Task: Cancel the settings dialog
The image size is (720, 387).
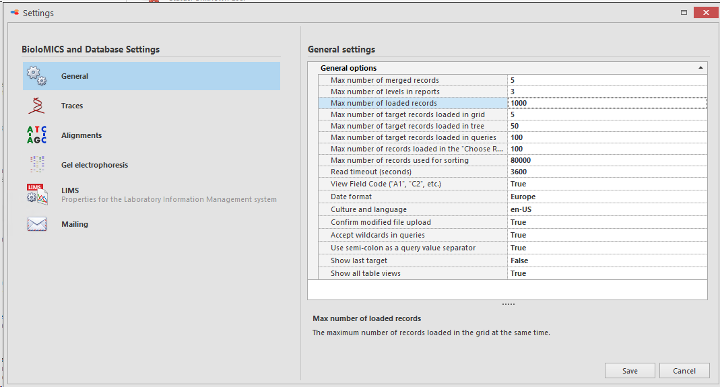Action: [x=684, y=371]
